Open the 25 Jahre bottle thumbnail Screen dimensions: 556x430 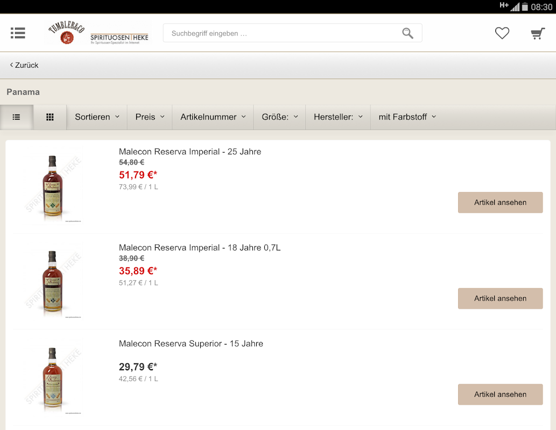[53, 185]
